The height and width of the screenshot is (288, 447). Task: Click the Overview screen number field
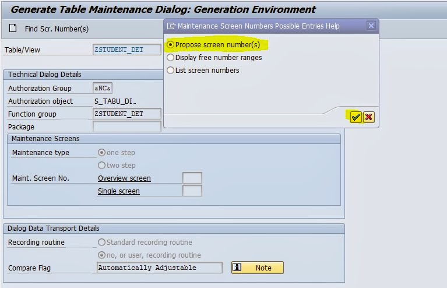point(192,178)
